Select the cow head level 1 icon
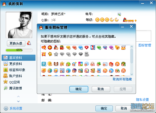 (93, 71)
